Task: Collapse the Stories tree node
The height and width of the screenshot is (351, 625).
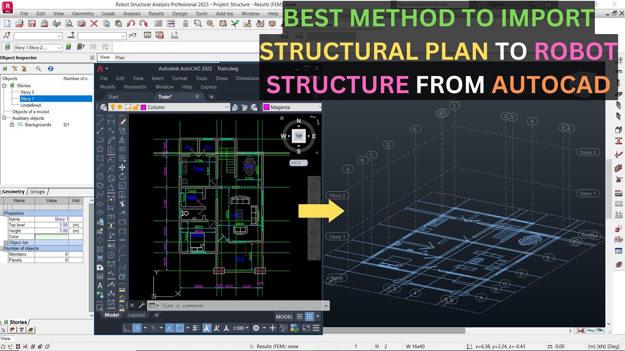Action: click(4, 86)
